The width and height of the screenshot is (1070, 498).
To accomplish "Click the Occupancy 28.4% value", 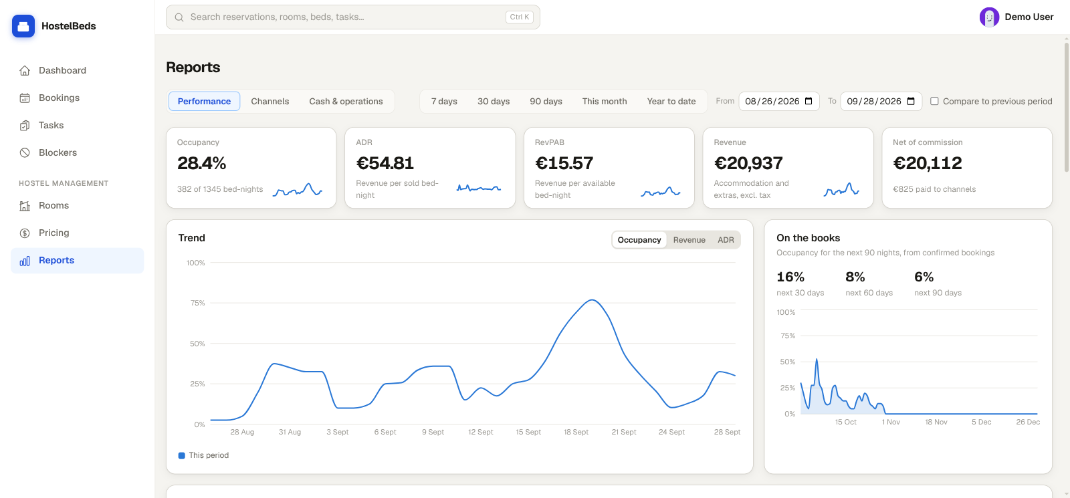I will (201, 163).
